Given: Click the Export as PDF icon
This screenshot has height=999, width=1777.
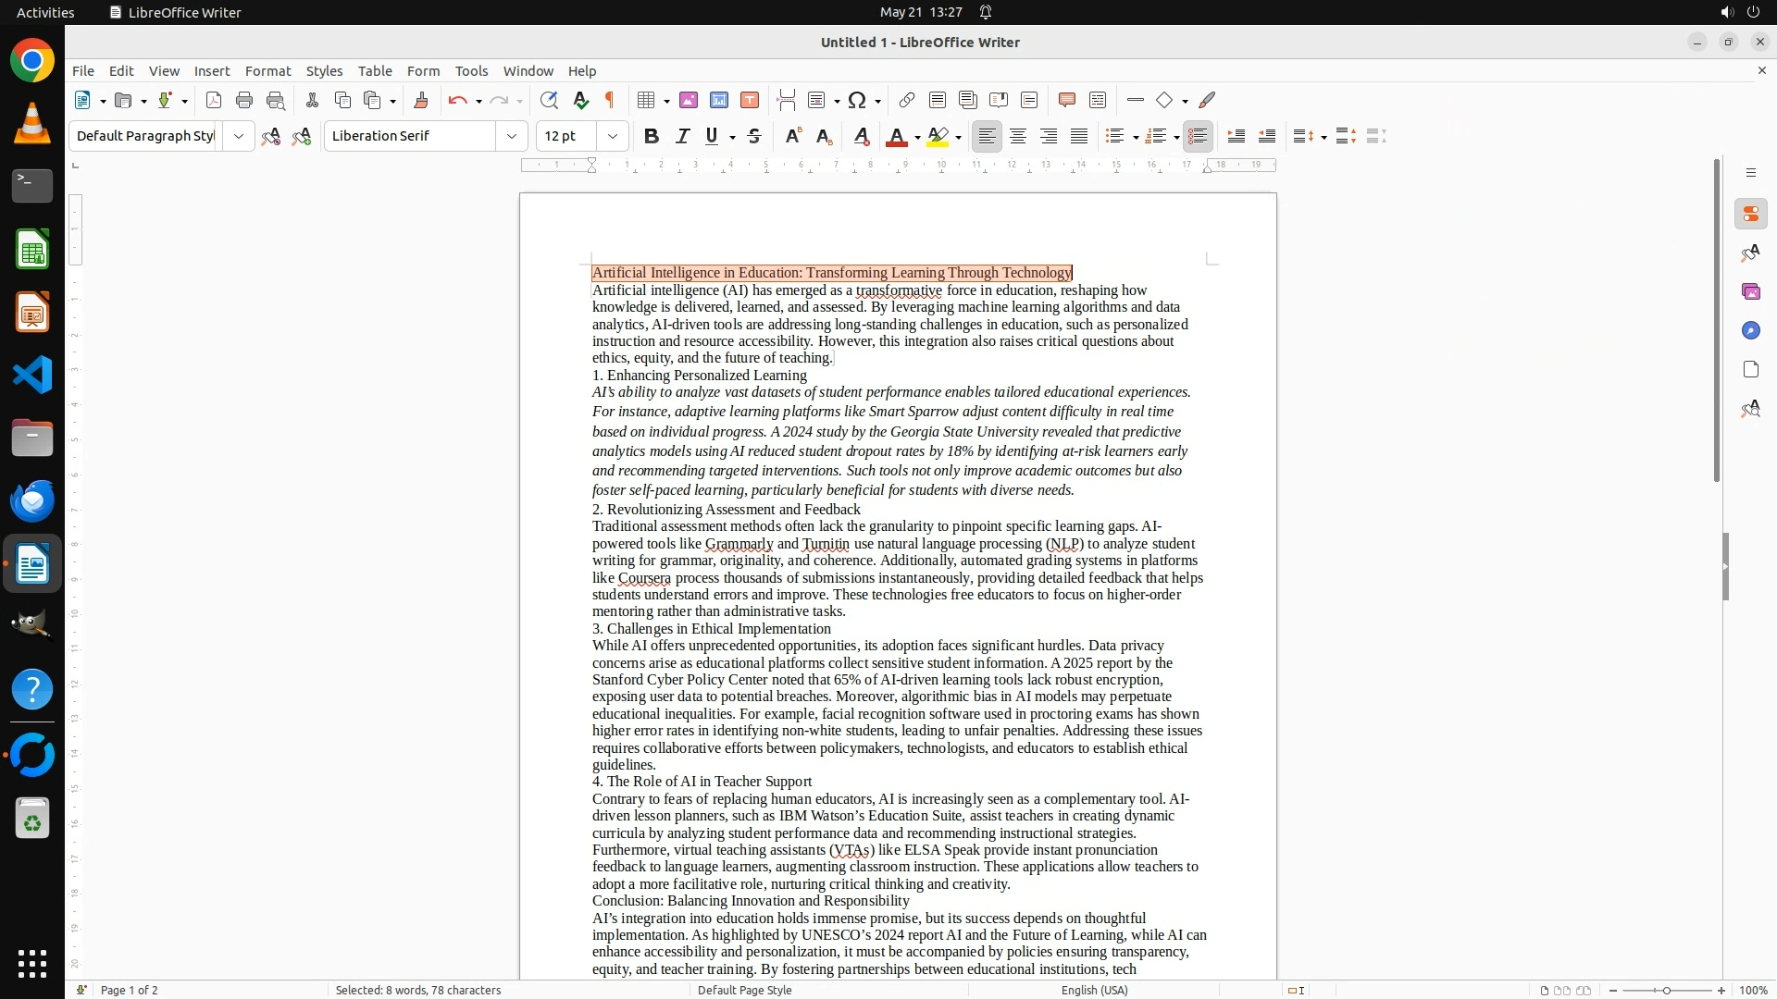Looking at the screenshot, I should pyautogui.click(x=214, y=100).
